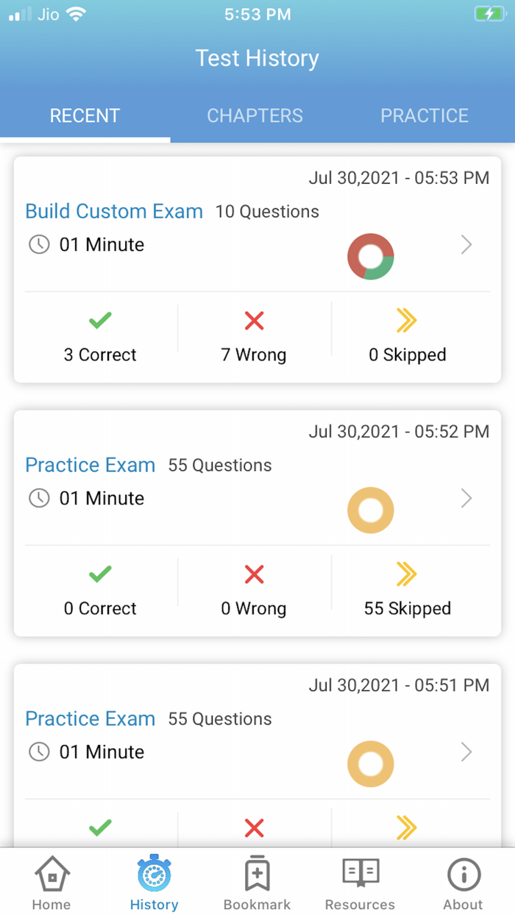Tap the yellow skip arrows above 55 Skipped

click(x=407, y=574)
